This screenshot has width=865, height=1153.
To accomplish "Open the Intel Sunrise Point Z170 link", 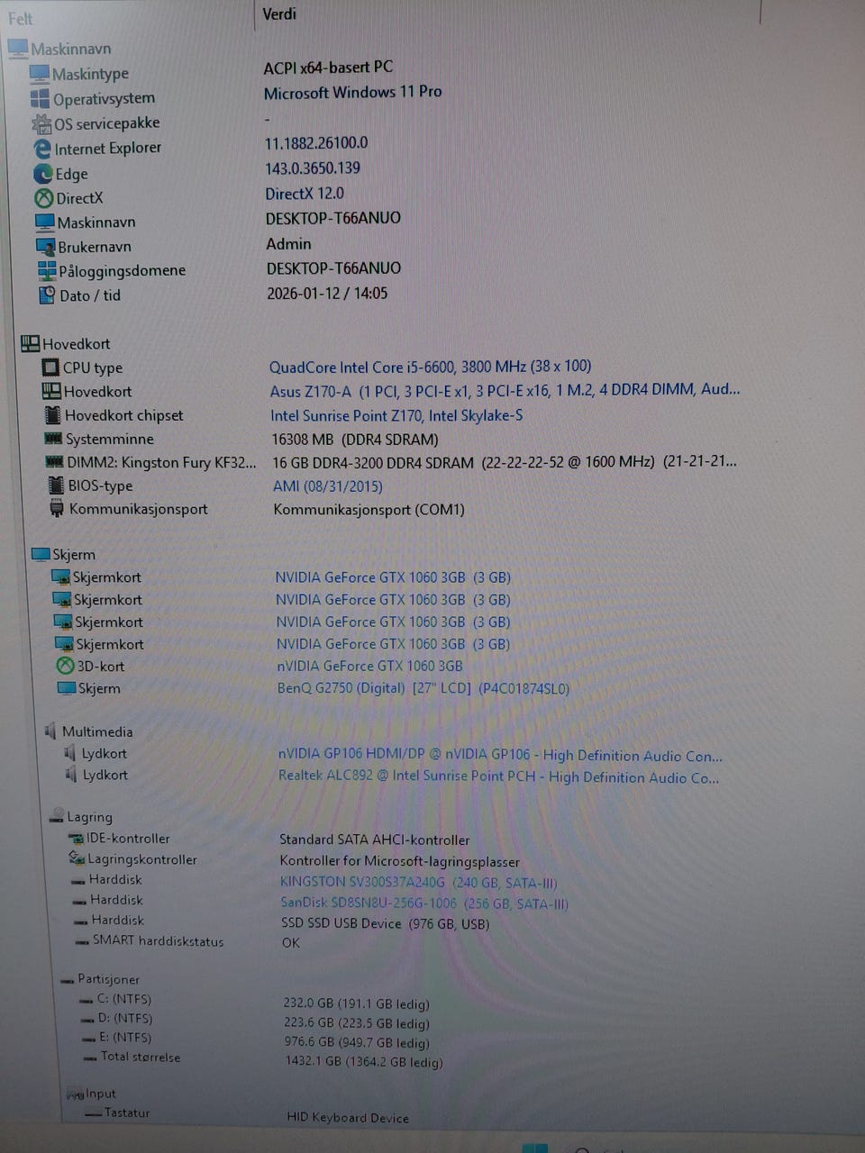I will (396, 415).
